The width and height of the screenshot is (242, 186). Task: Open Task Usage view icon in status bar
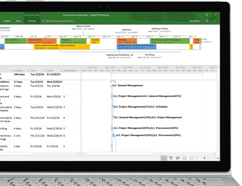click(x=171, y=158)
